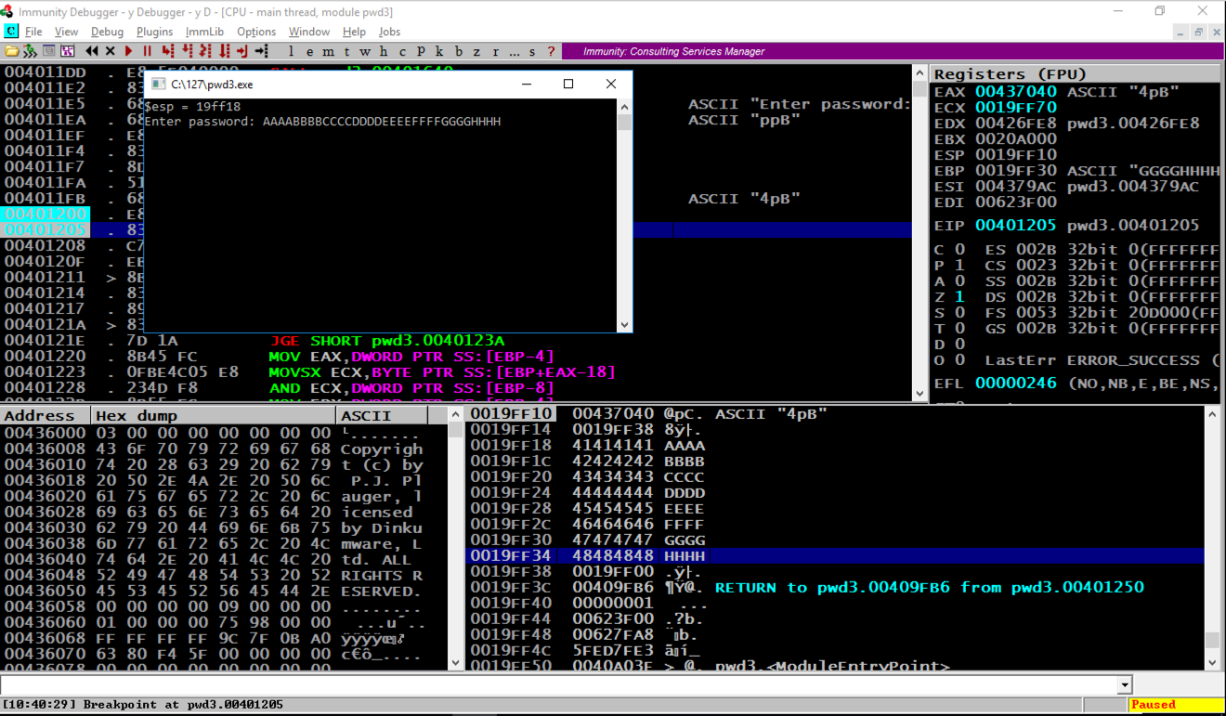Image resolution: width=1226 pixels, height=716 pixels.
Task: Toggle the P flag value in Registers
Action: coord(959,265)
